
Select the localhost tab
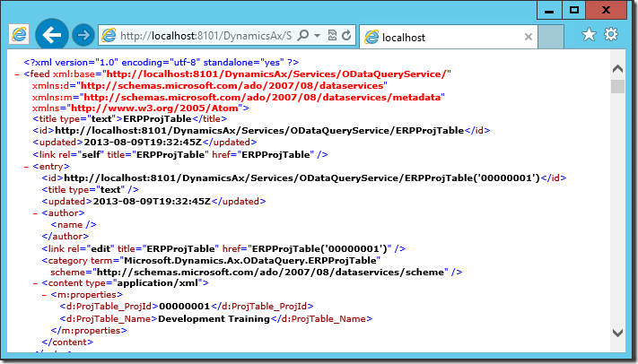click(449, 37)
